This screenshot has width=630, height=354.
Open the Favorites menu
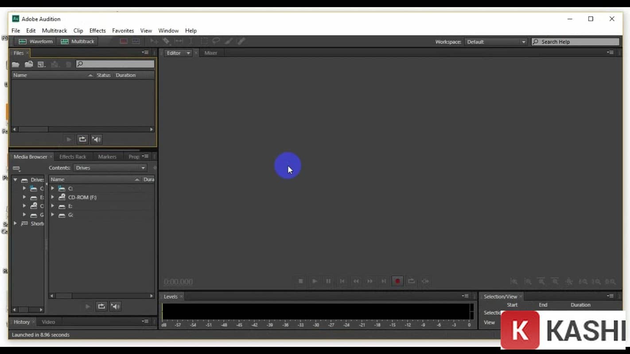pyautogui.click(x=123, y=31)
